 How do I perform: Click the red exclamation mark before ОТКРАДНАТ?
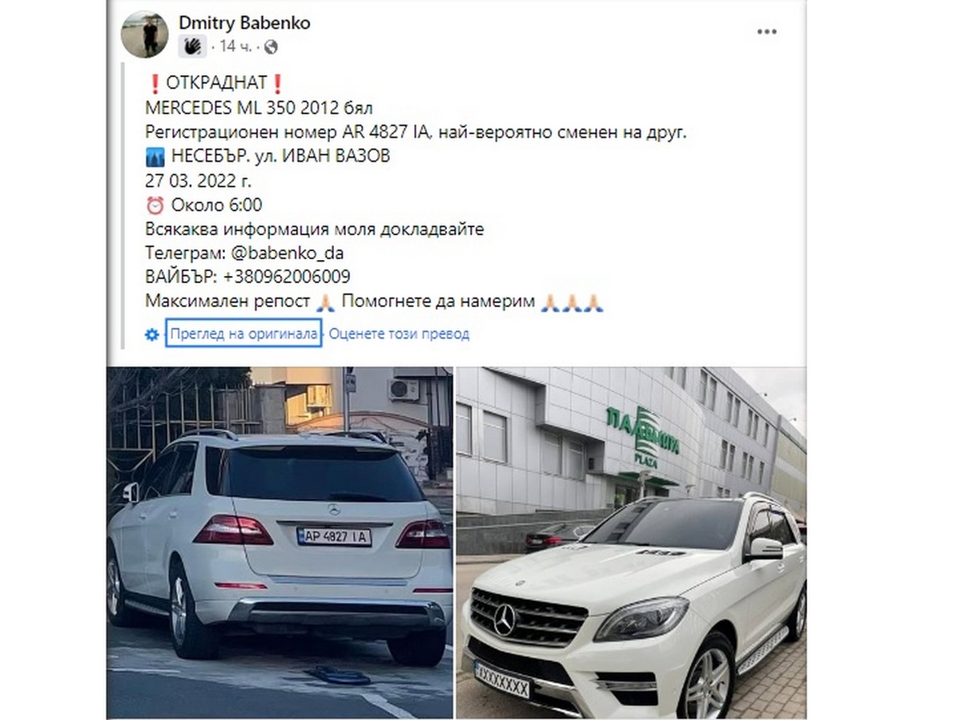(155, 84)
